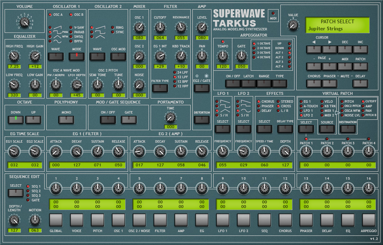This screenshot has height=245, width=383.
Task: Mute the DELAY effect
Action: click(360, 84)
